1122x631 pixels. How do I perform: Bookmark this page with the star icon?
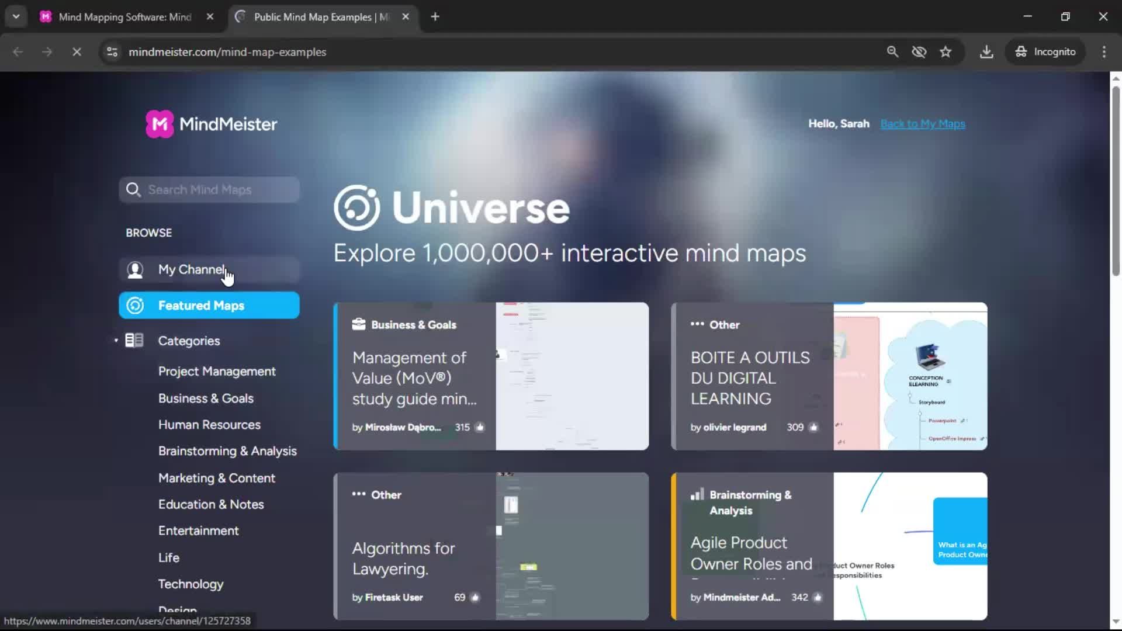[946, 51]
